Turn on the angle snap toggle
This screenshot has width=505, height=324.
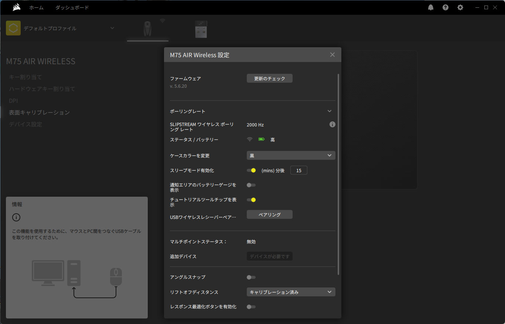pos(251,277)
